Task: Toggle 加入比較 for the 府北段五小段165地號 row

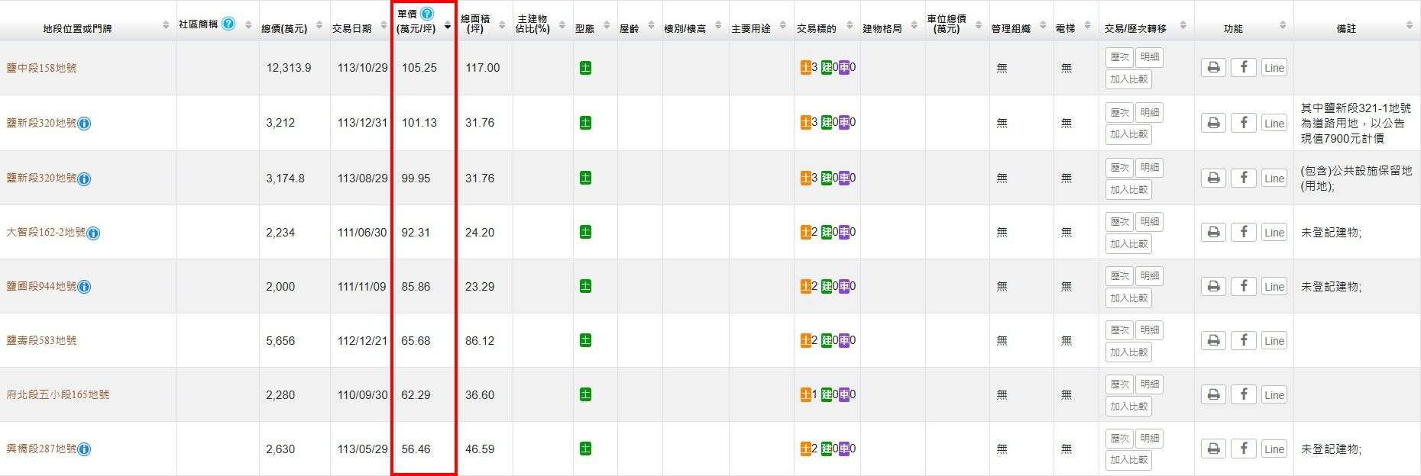Action: coord(1128,406)
